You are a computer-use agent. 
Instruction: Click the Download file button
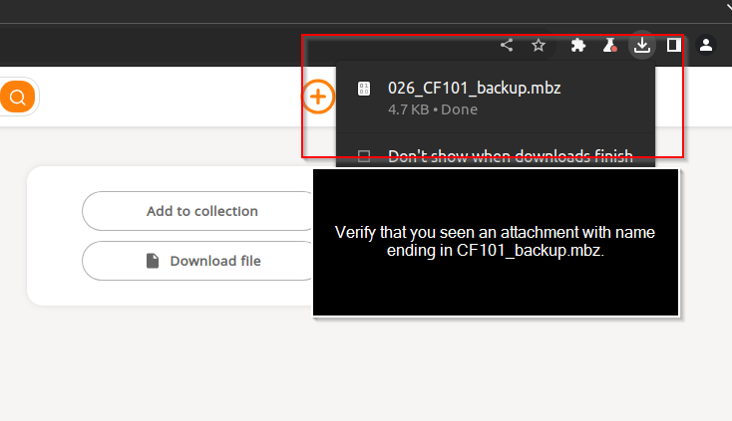point(200,261)
